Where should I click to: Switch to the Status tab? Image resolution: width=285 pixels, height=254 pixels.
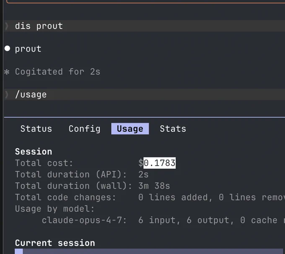click(36, 129)
